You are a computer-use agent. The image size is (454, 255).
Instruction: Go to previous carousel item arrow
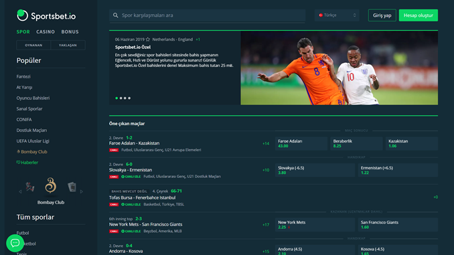20,191
